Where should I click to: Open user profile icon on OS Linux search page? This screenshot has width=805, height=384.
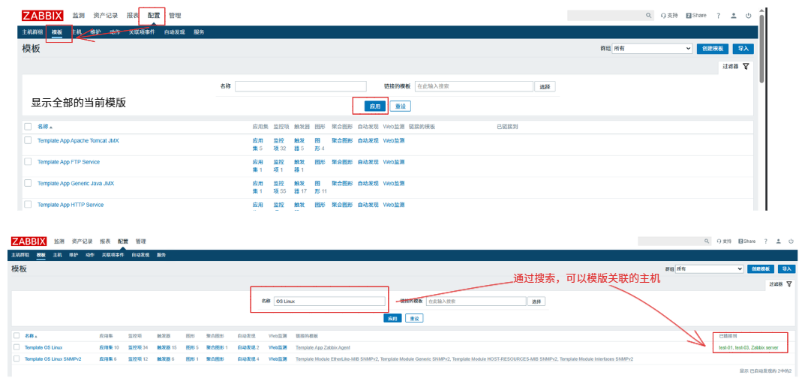tap(778, 241)
